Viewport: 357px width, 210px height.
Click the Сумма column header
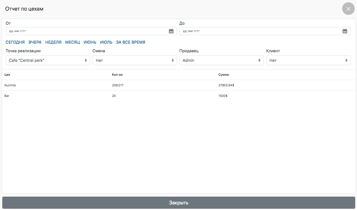[x=224, y=75]
